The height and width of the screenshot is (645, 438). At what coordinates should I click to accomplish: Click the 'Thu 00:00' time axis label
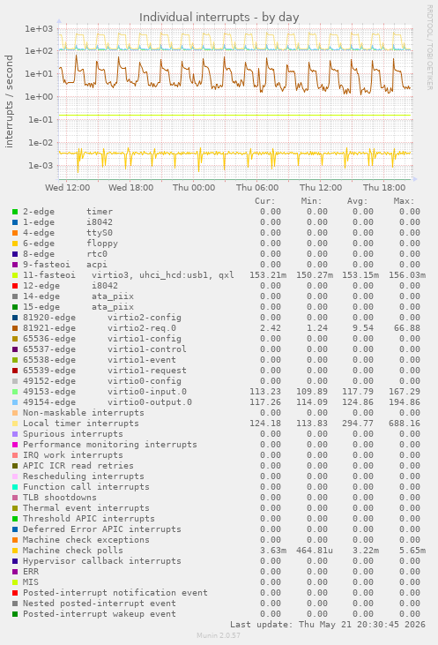pyautogui.click(x=194, y=188)
